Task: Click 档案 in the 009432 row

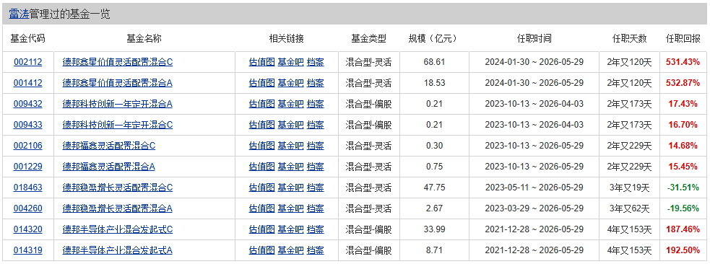Action: (315, 104)
